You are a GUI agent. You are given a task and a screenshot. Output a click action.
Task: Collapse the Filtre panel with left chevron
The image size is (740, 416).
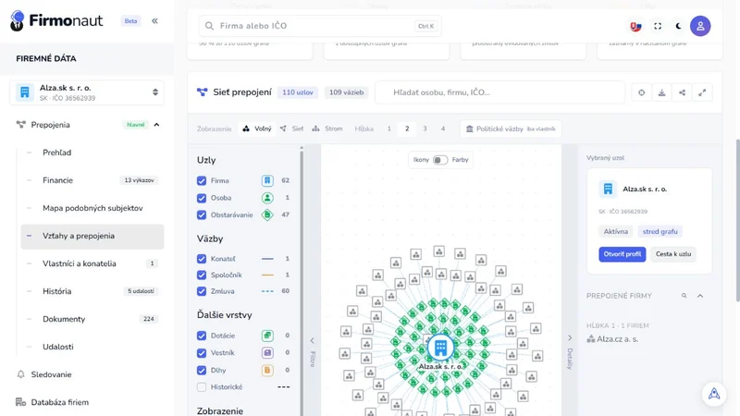(312, 340)
